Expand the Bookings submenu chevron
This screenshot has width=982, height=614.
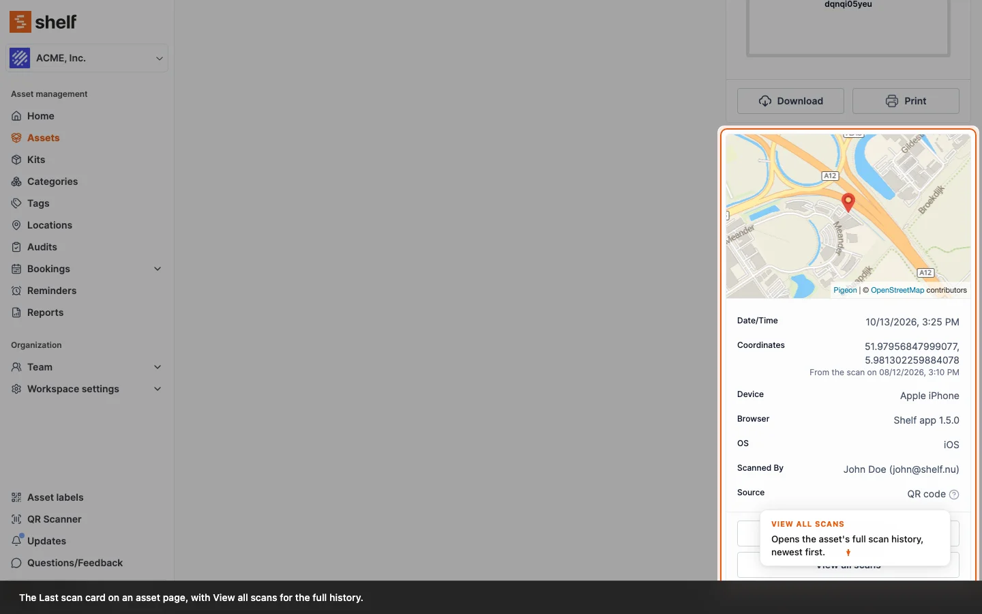tap(158, 269)
